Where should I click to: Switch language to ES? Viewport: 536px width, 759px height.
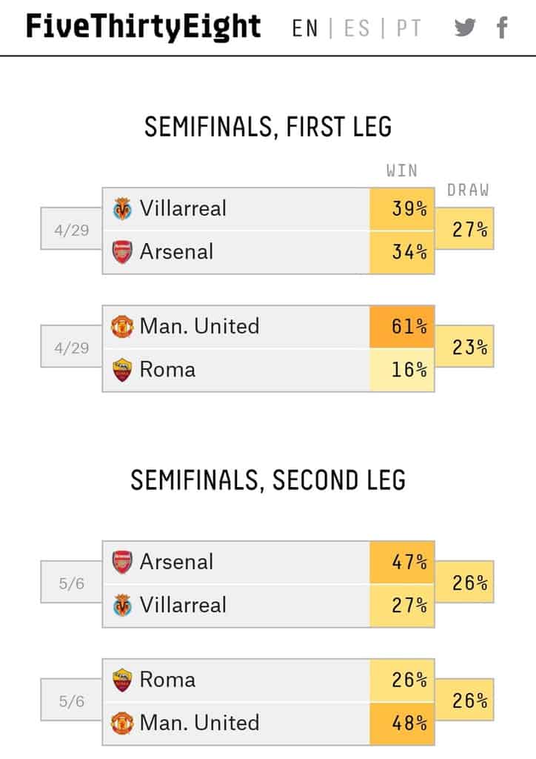(357, 28)
